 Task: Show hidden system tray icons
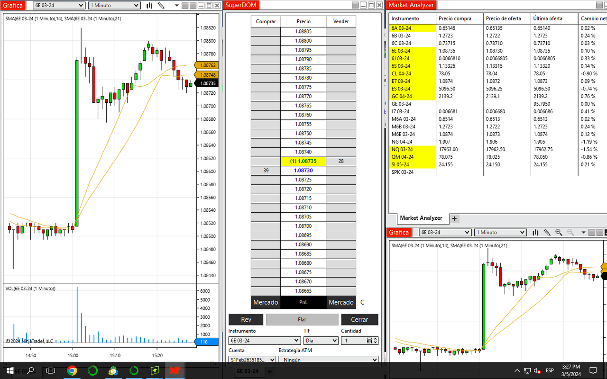517,370
